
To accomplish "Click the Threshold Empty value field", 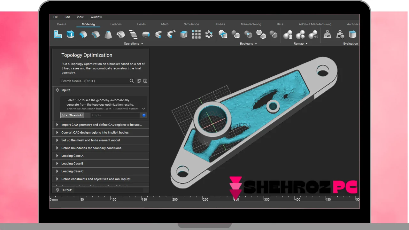I will coord(115,115).
